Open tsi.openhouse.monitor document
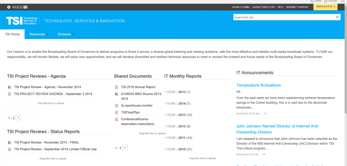347x166 pixels. (137, 106)
